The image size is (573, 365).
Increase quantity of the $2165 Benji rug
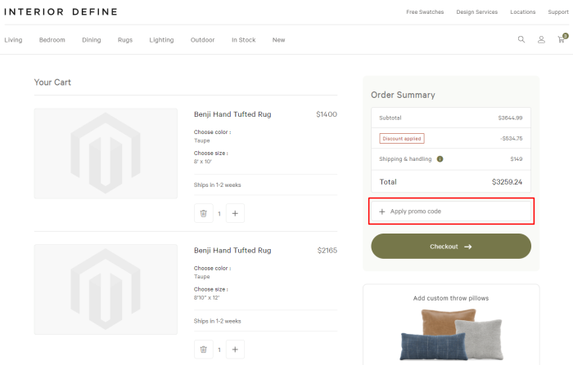235,349
